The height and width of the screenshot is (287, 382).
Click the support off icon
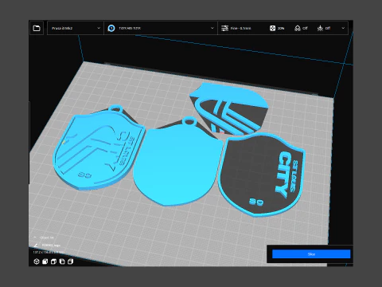click(x=298, y=28)
